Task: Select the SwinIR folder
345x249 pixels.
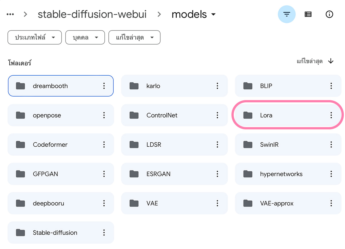Action: point(288,144)
